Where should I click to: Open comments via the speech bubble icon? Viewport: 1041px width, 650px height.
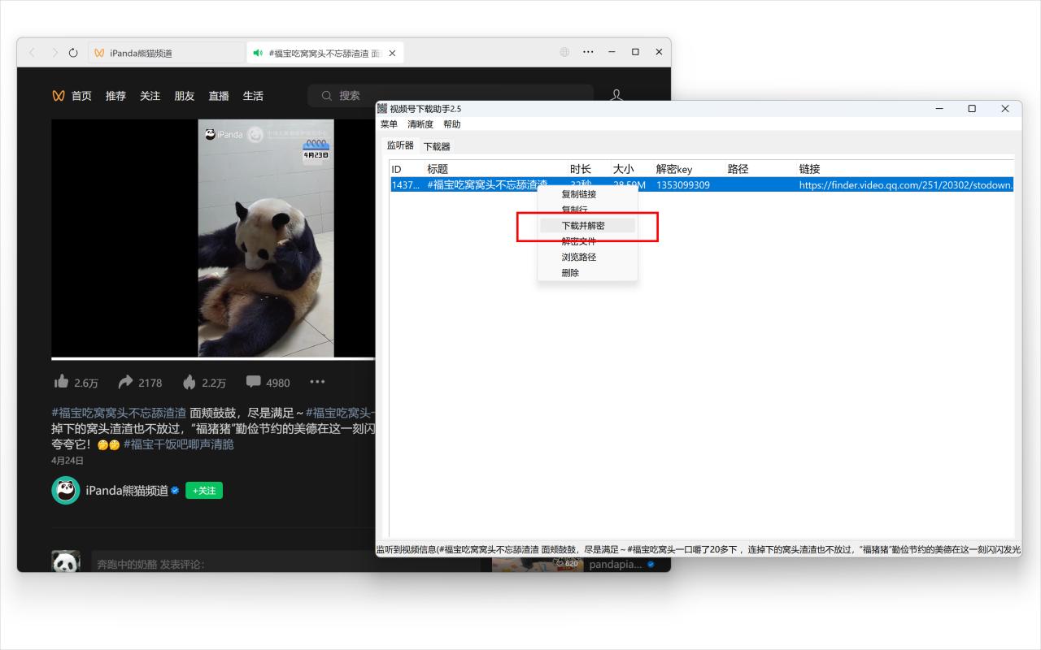click(x=254, y=382)
